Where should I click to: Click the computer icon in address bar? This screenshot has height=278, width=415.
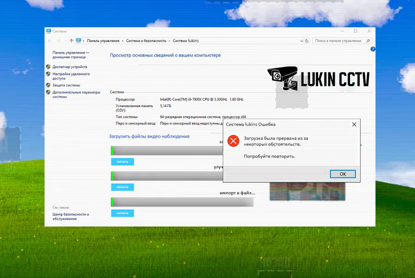tap(78, 41)
